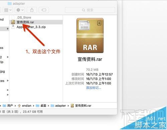Click adapter folder in path bar
Viewport: 167px width, 130px height.
tap(58, 106)
